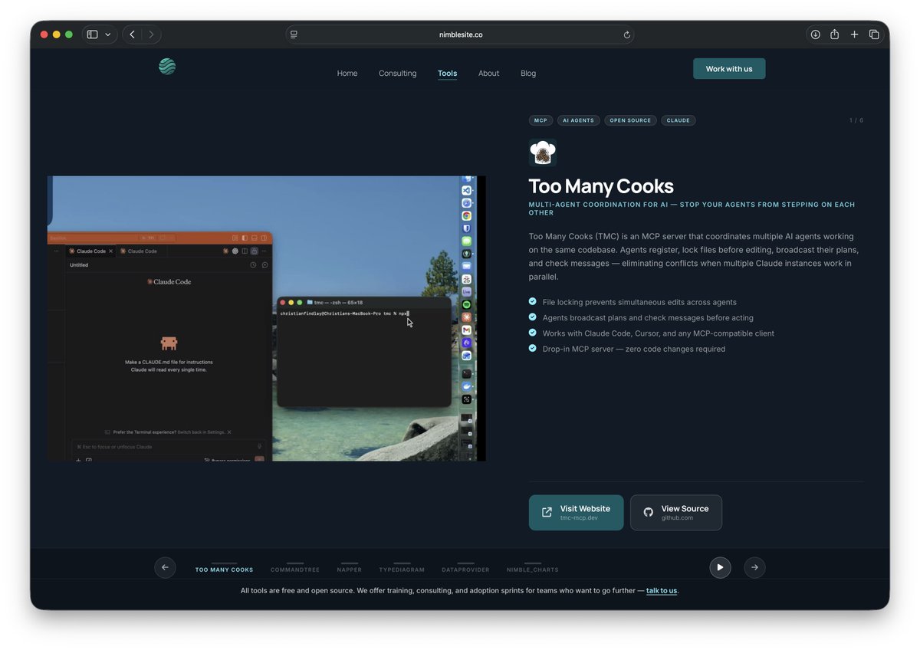Open the sidebar tab group dropdown chevron

coord(108,34)
